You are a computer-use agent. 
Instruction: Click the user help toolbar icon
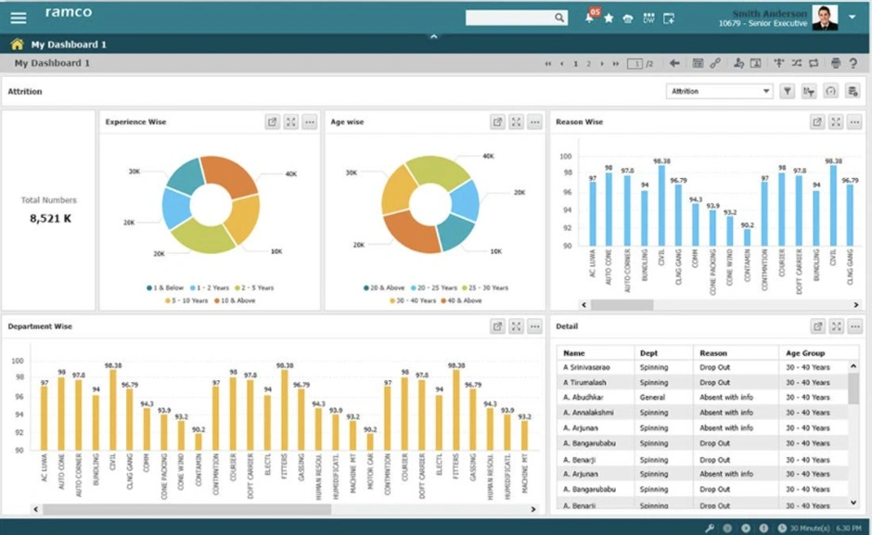click(738, 63)
